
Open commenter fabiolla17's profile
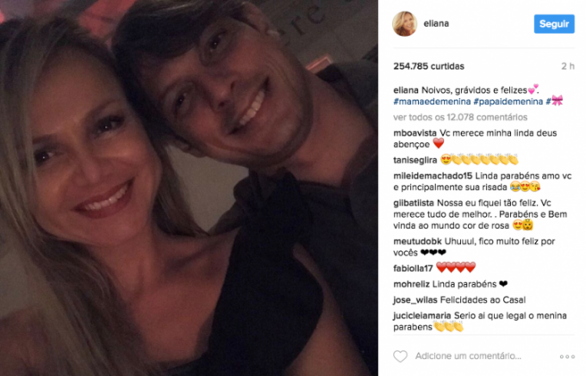(413, 268)
